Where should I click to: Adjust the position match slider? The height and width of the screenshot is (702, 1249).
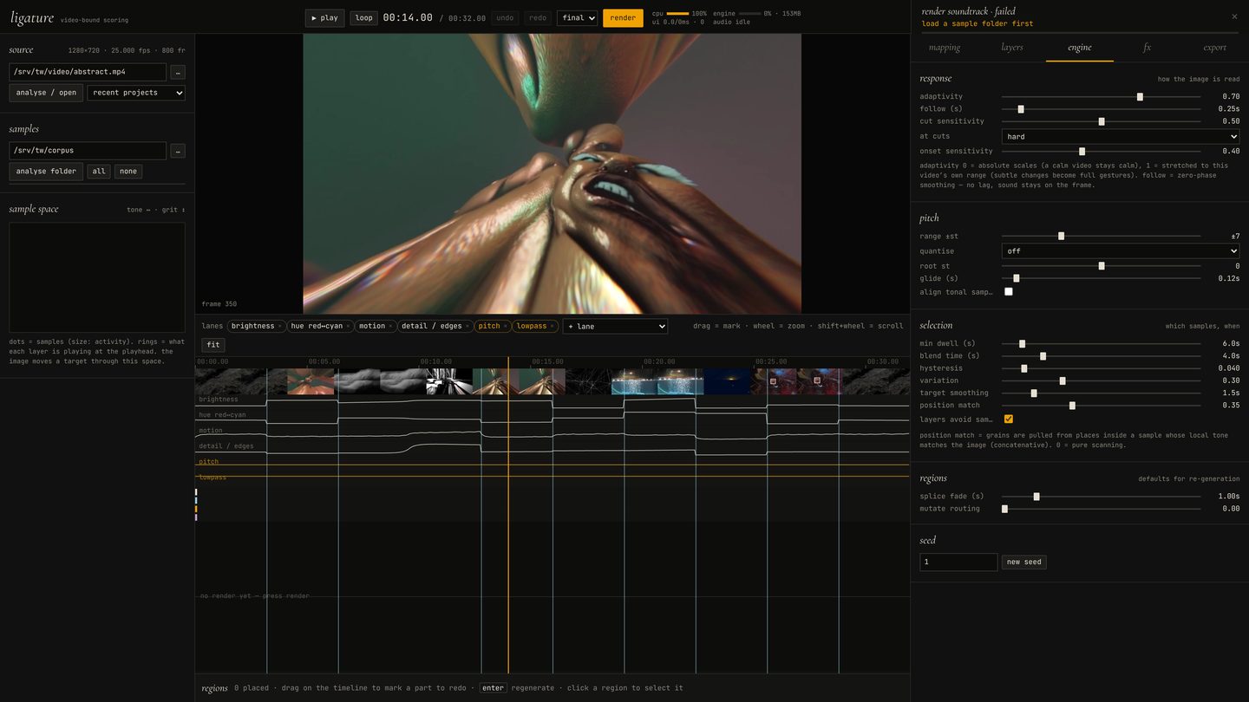pyautogui.click(x=1102, y=406)
